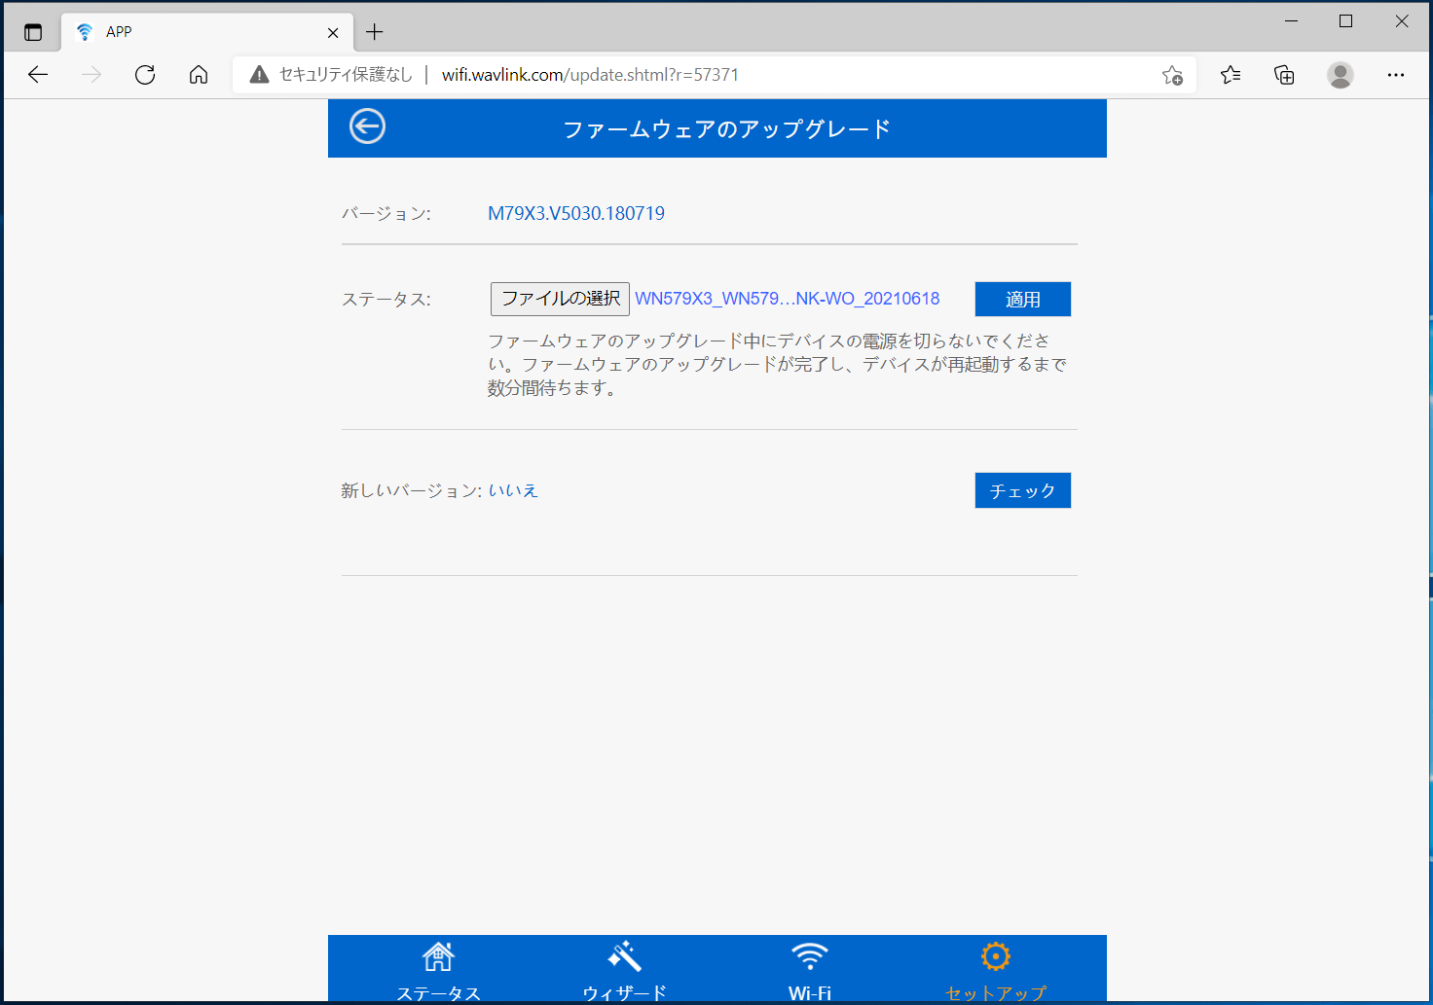Minimize the browser window
Viewport: 1433px width, 1005px height.
[x=1291, y=21]
